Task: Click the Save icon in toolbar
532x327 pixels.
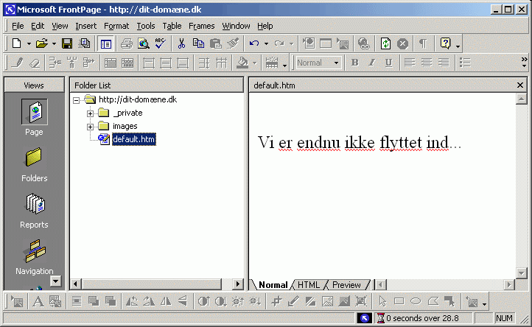Action: tap(67, 43)
